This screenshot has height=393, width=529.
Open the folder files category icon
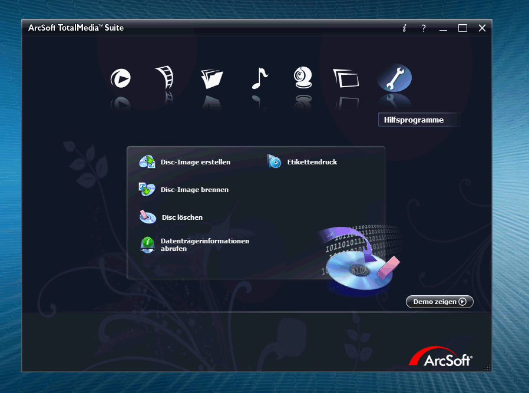tap(211, 78)
